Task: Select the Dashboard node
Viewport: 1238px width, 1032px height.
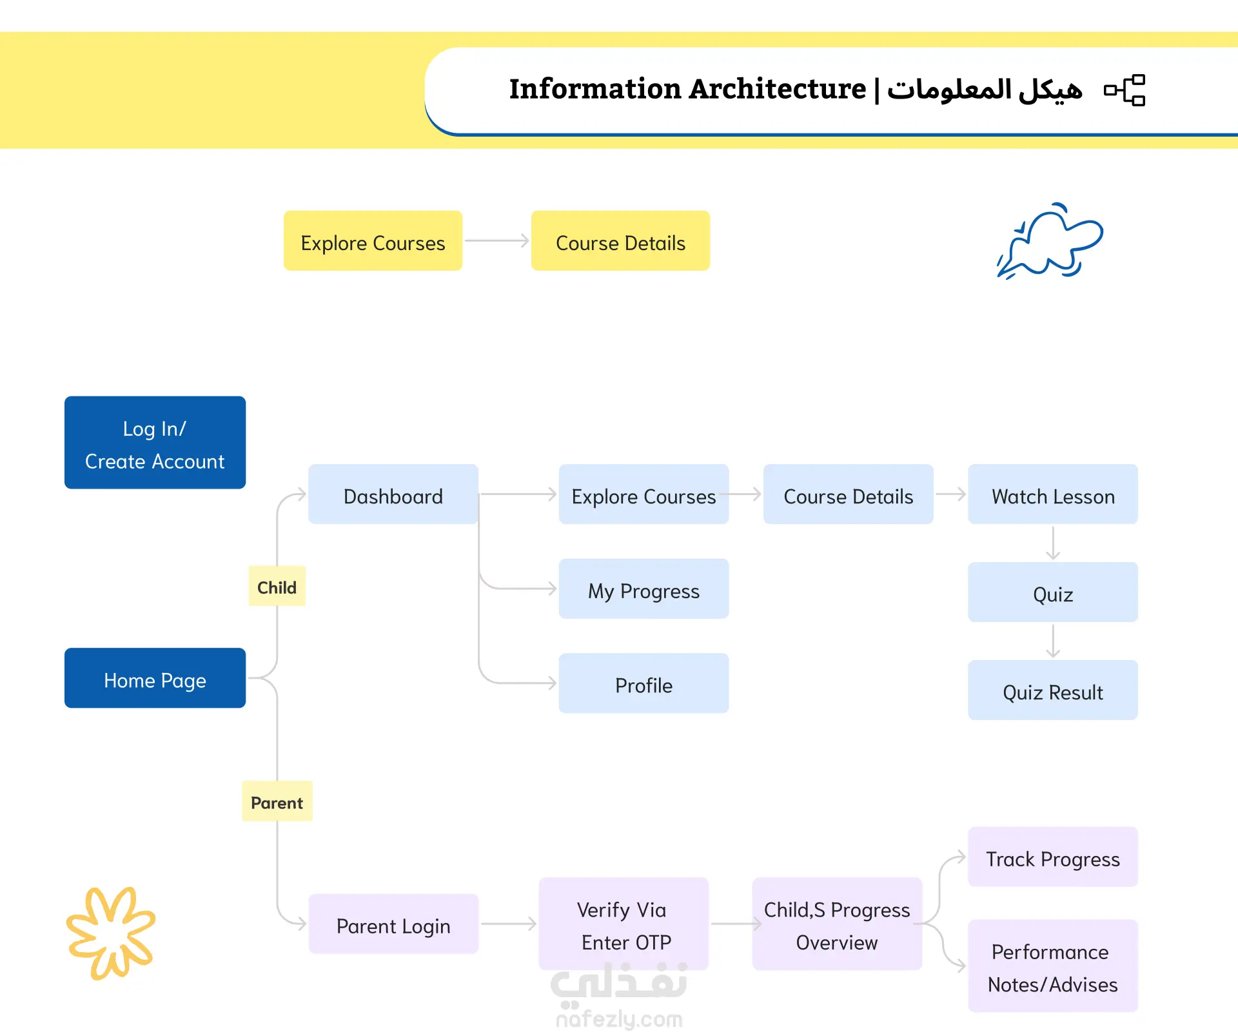Action: [393, 494]
